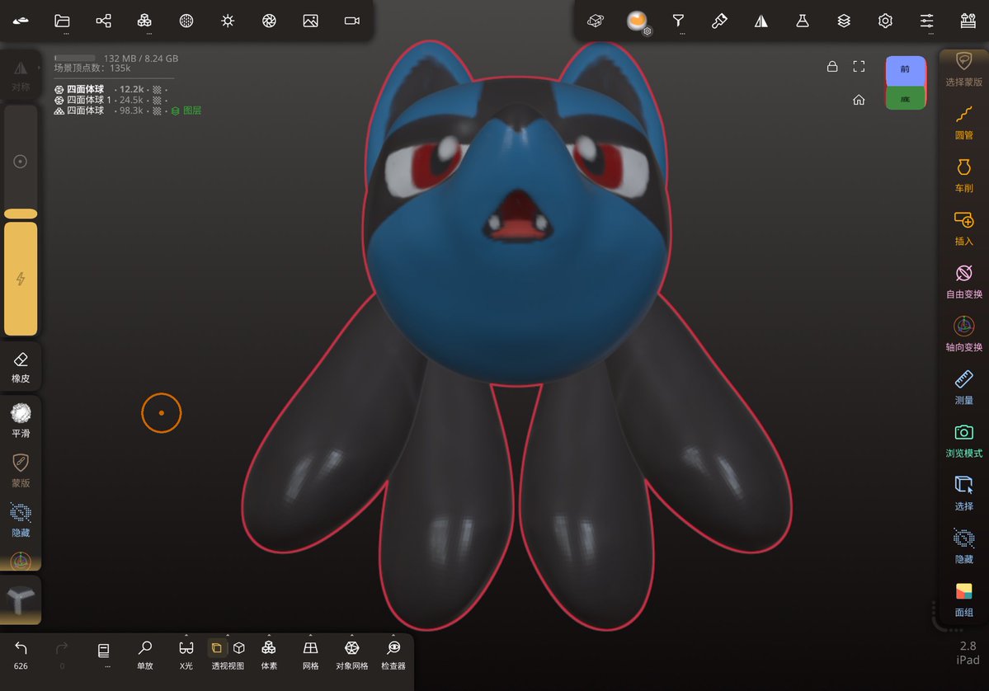Open the paintbrush menu in top bar

(x=719, y=21)
